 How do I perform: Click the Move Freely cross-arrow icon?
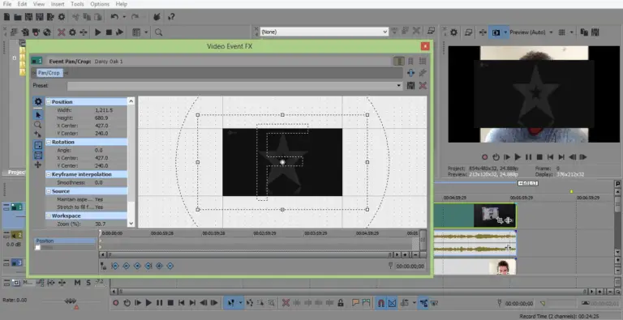(x=38, y=164)
